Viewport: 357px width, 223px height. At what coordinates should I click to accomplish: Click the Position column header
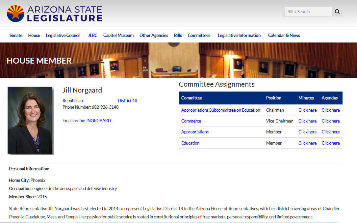[274, 98]
